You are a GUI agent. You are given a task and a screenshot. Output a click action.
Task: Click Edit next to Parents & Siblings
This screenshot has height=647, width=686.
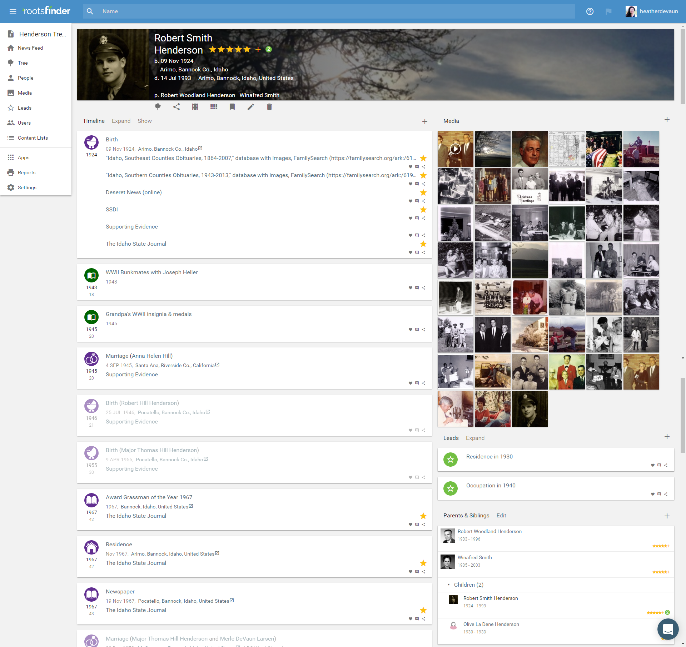(x=501, y=516)
